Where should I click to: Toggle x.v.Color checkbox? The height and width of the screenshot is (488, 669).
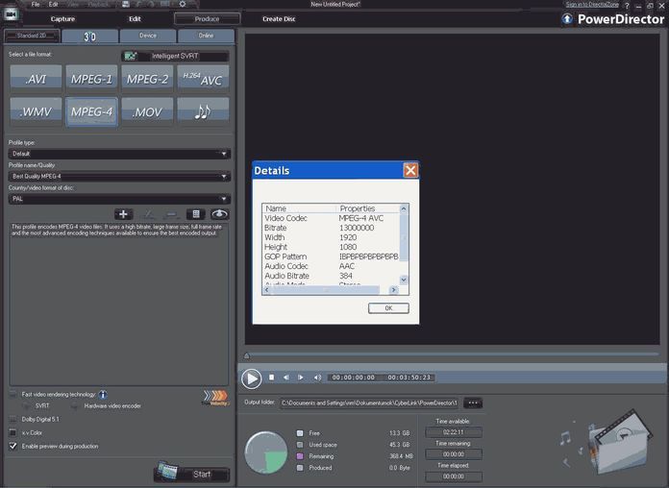click(13, 432)
